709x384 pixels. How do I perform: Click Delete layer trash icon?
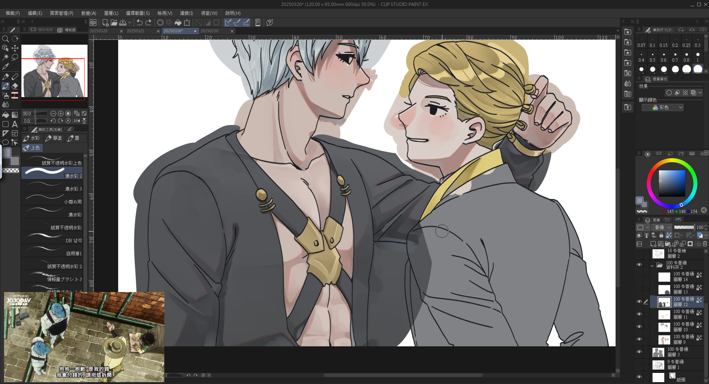[705, 244]
